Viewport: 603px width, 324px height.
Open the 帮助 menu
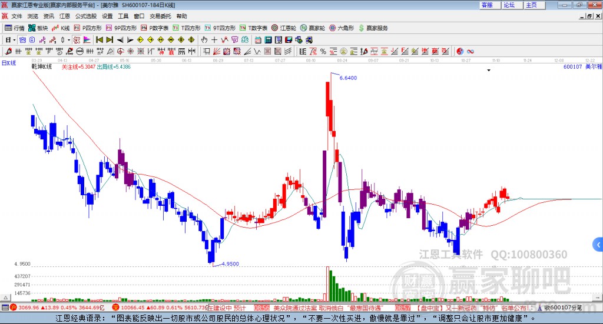pyautogui.click(x=181, y=16)
